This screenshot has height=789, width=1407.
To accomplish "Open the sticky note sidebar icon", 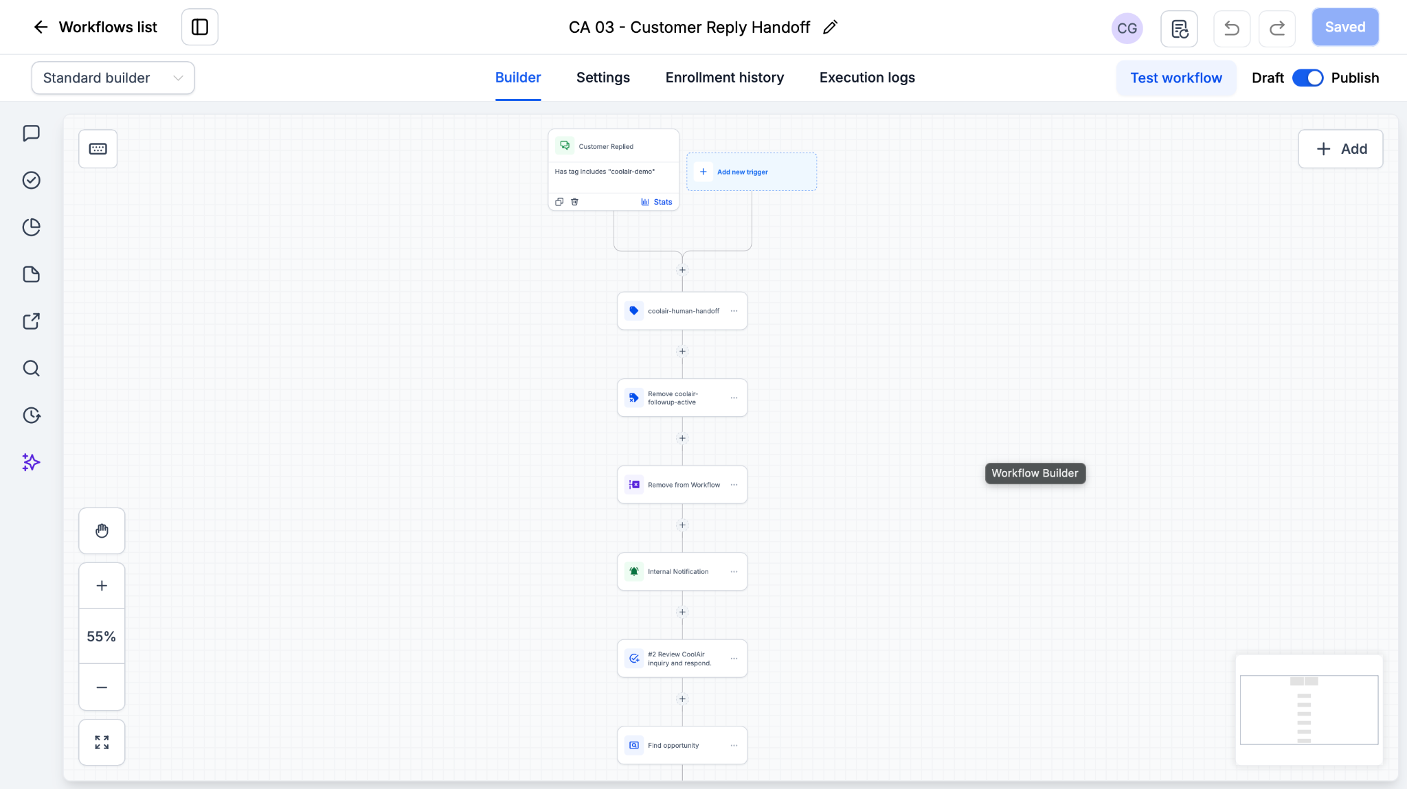I will (32, 274).
